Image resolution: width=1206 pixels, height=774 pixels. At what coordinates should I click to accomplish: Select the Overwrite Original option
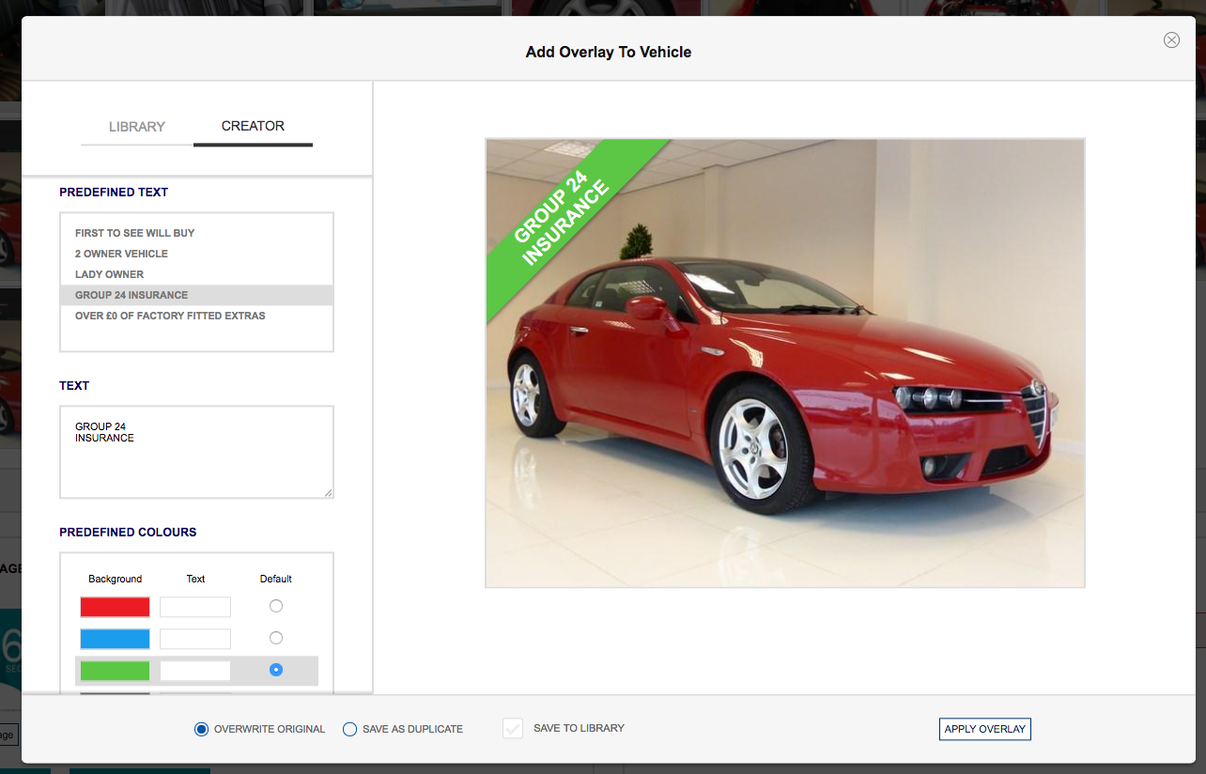point(201,729)
